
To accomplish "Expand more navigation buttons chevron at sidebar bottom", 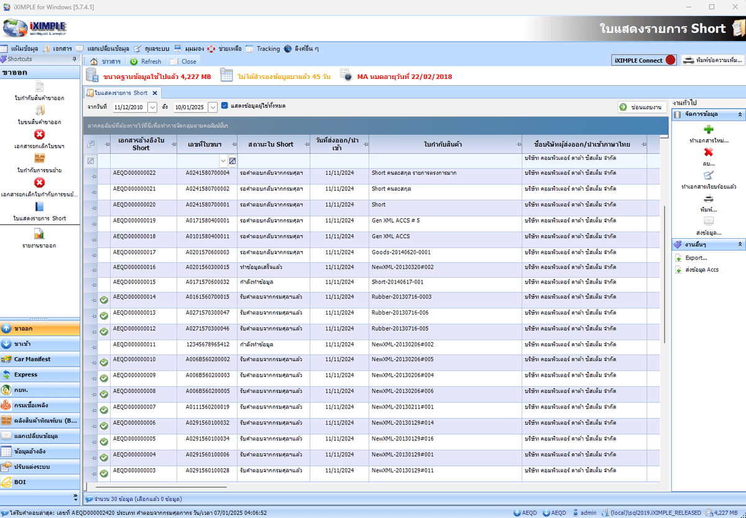I will [x=76, y=497].
